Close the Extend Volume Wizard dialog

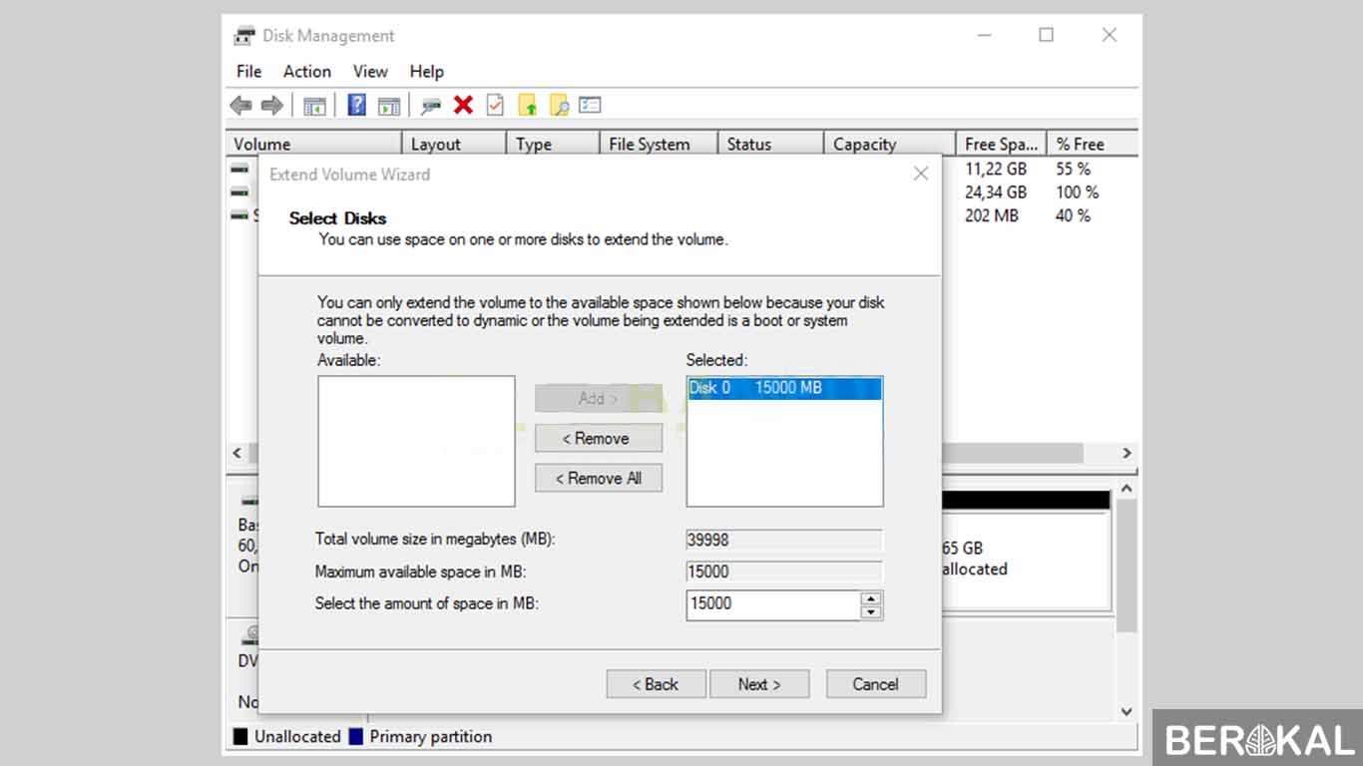point(921,175)
